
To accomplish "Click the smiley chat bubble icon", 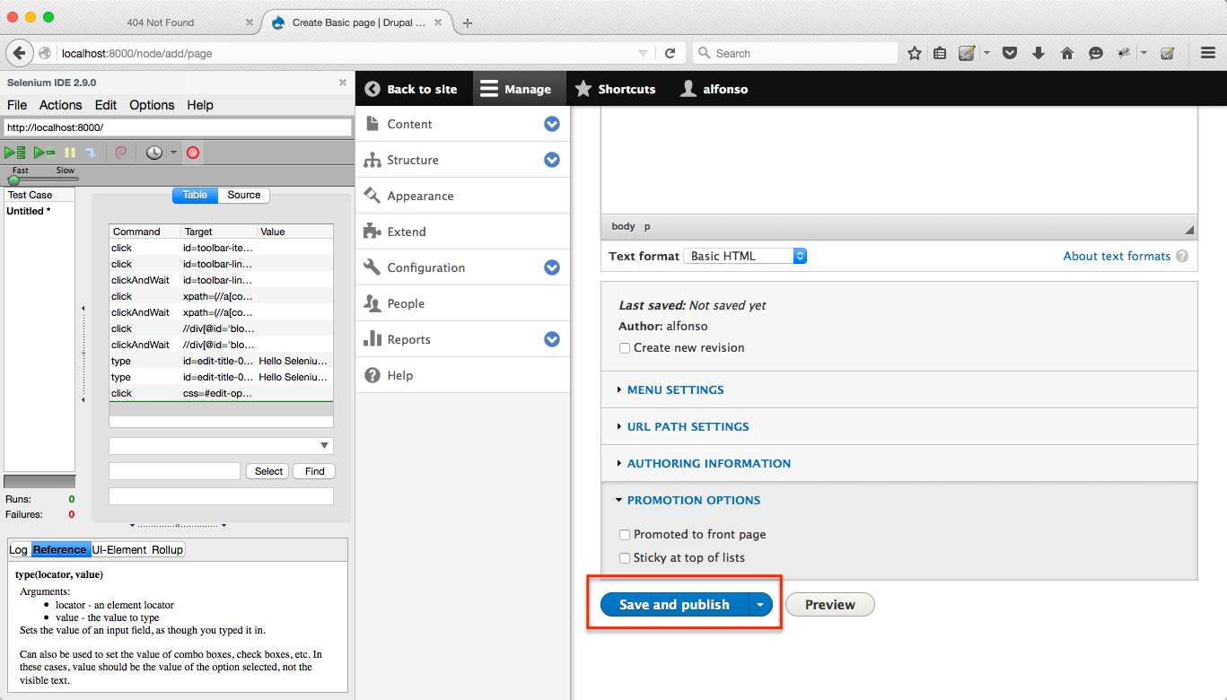I will pyautogui.click(x=1096, y=53).
